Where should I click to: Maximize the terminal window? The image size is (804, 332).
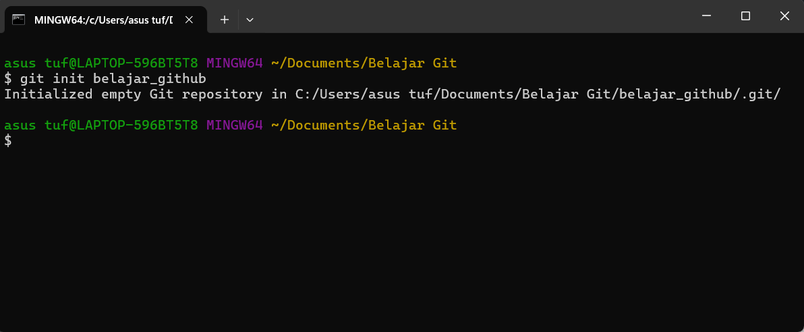click(745, 16)
